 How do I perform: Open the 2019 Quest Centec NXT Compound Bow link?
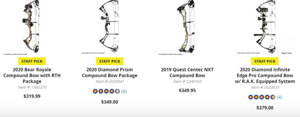tap(187, 72)
